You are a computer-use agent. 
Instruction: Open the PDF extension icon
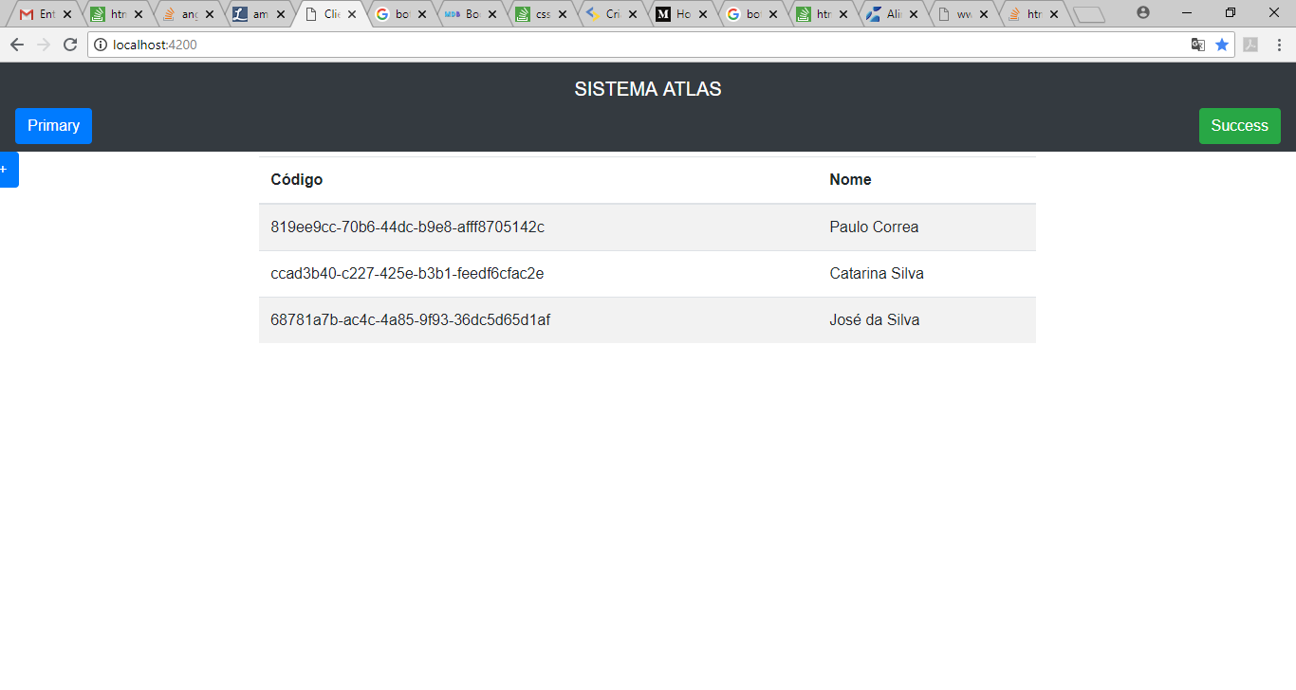(1250, 45)
